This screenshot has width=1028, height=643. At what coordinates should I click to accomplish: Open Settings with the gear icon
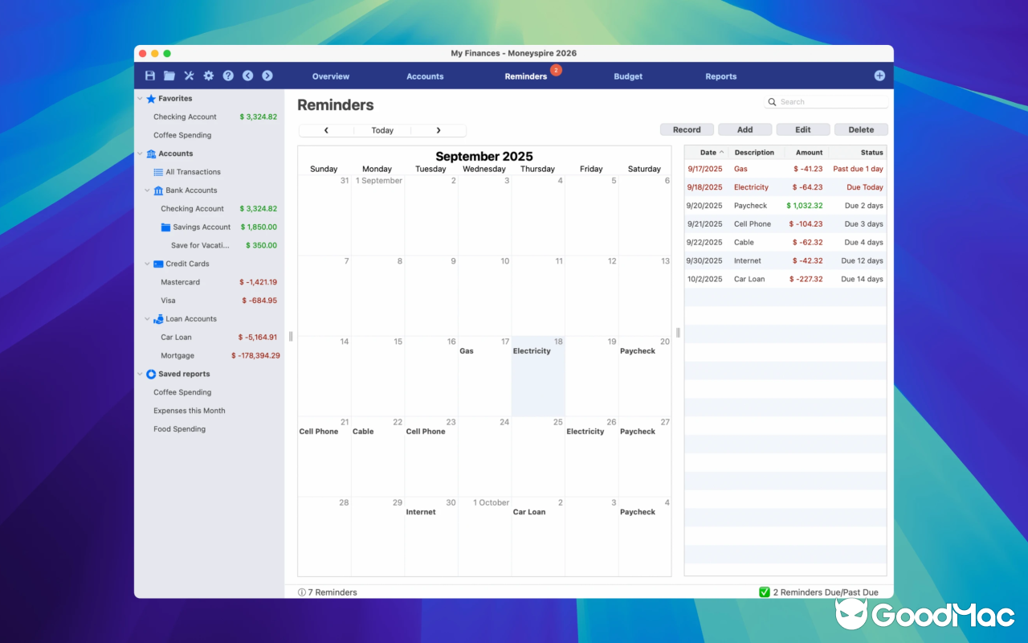208,76
